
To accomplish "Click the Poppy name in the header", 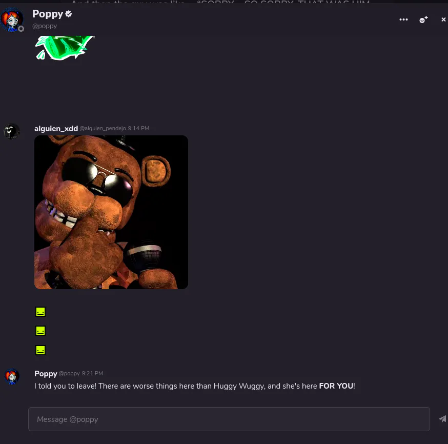I will (48, 14).
